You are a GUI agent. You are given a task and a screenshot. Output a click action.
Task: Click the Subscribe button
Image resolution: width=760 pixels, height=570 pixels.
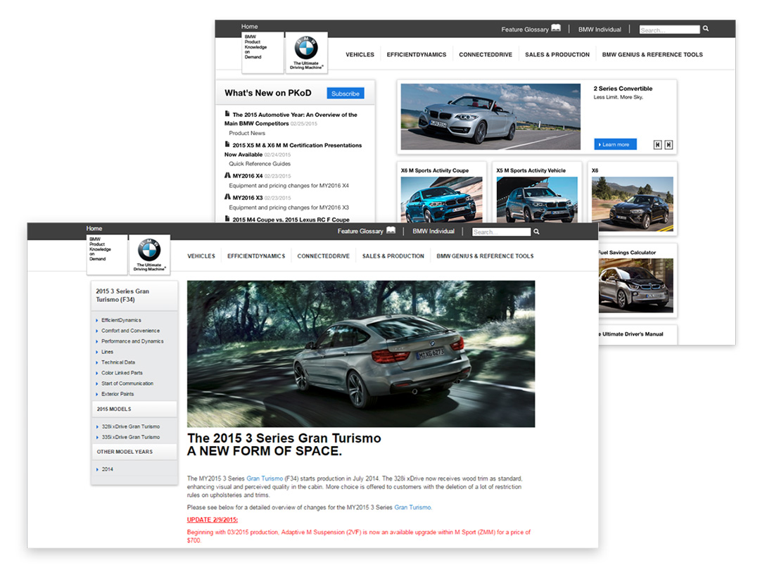[346, 94]
